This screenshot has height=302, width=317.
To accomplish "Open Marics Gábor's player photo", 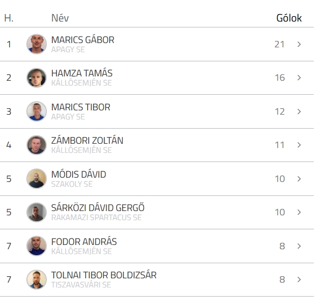I will pyautogui.click(x=37, y=44).
